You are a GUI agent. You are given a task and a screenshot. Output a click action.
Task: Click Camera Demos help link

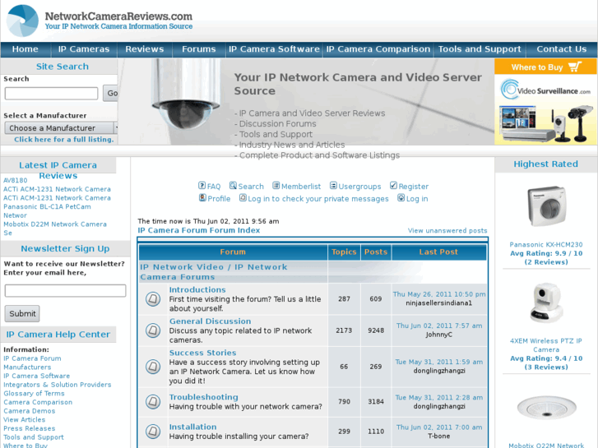30,411
